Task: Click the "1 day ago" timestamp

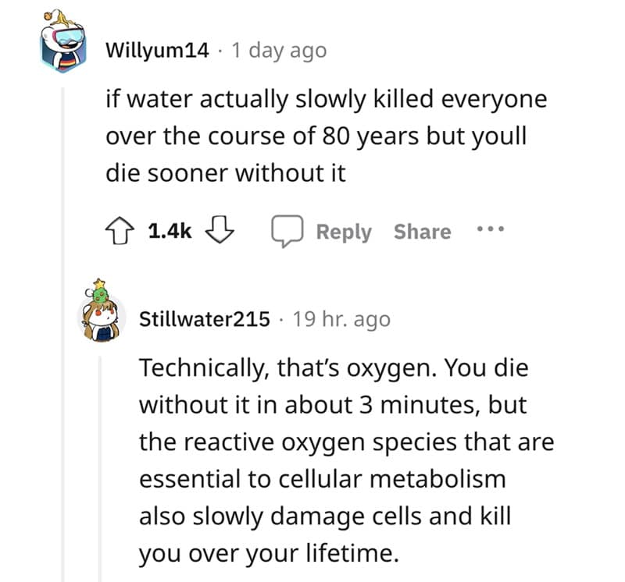Action: [279, 51]
